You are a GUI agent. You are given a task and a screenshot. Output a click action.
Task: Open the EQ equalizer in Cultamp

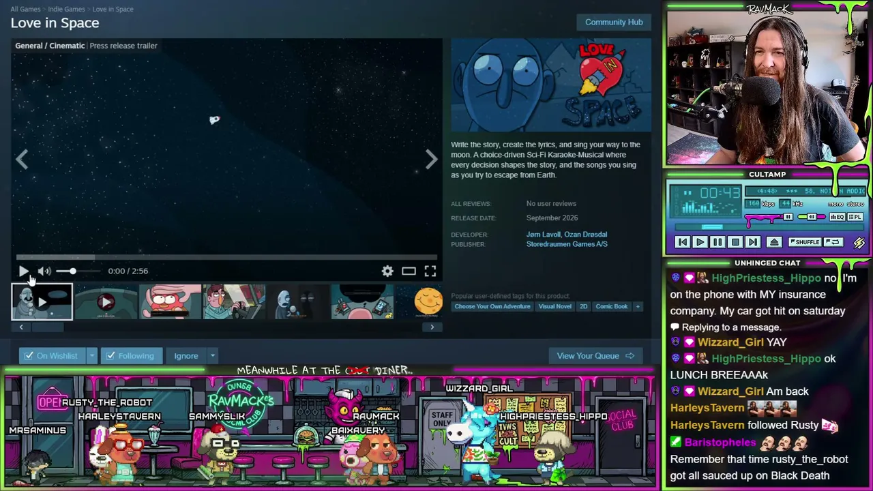point(836,217)
